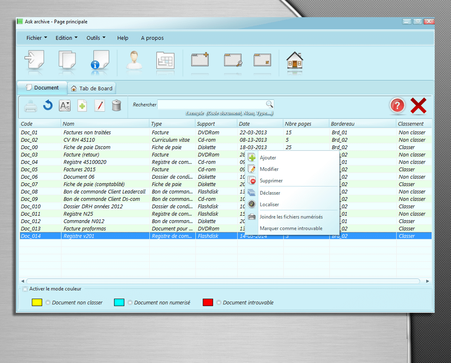Click the red question mark help icon
Viewport: 451px width, 363px height.
tap(397, 106)
